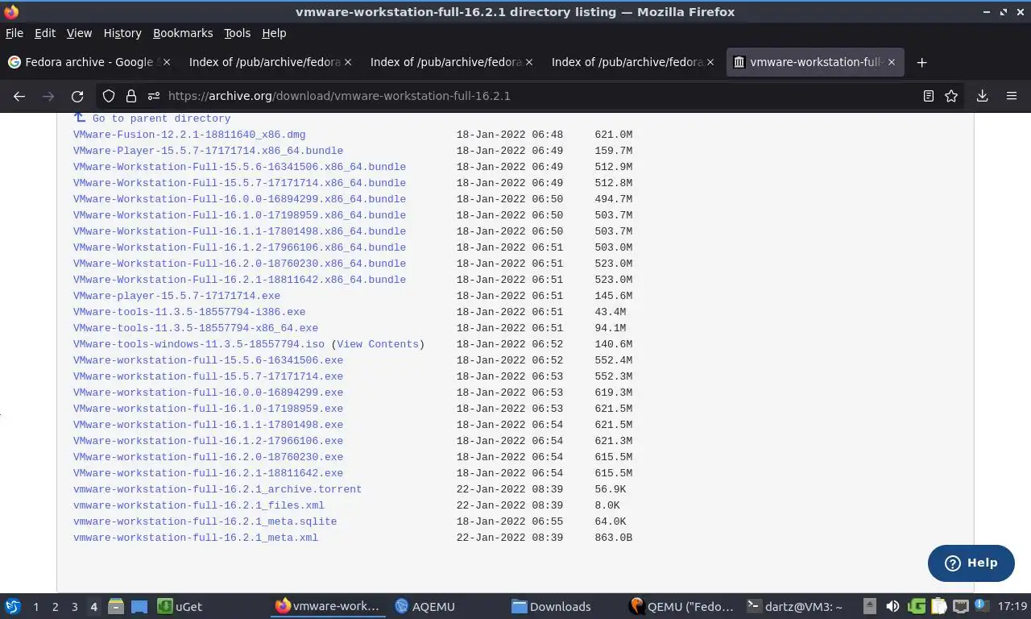Open the Firefox hamburger menu

(1012, 96)
